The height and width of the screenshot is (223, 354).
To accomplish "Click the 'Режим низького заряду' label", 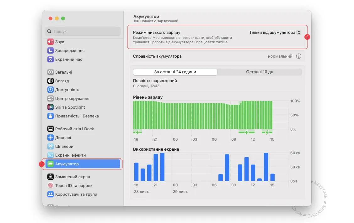I will pyautogui.click(x=157, y=33).
